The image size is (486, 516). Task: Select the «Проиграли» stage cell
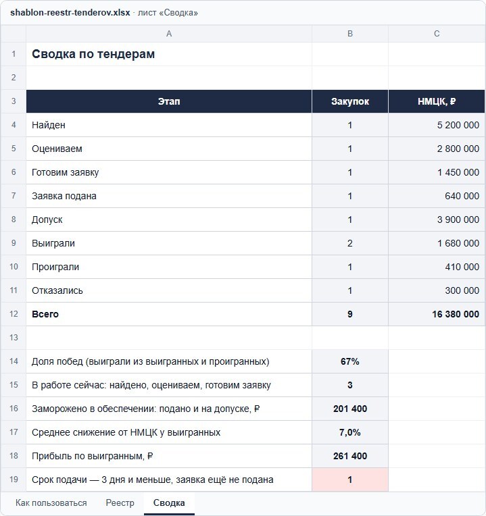[x=169, y=267]
